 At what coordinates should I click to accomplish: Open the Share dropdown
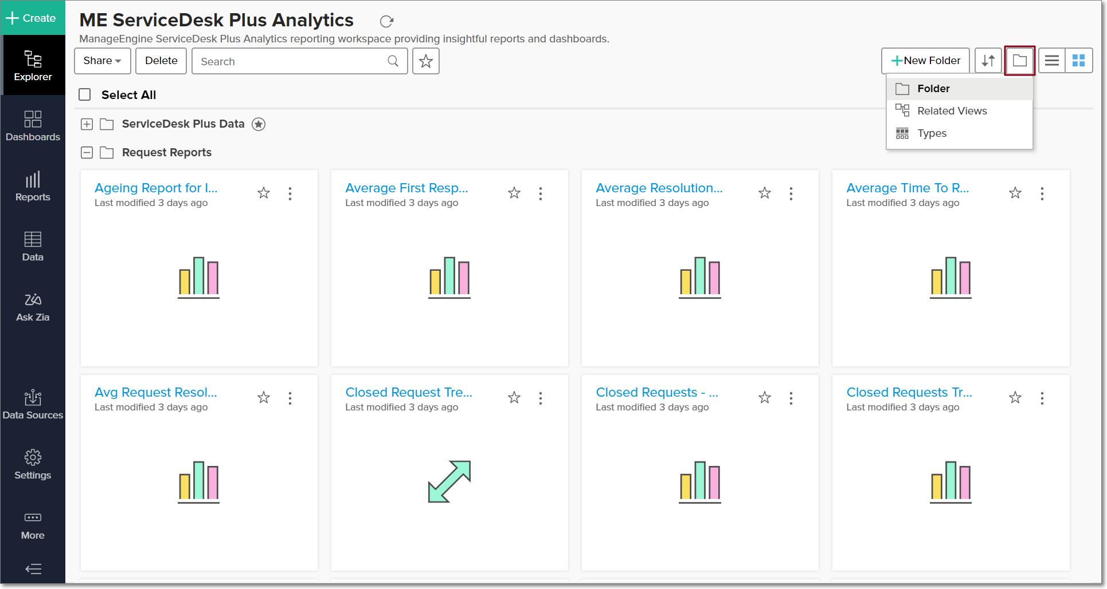tap(102, 61)
